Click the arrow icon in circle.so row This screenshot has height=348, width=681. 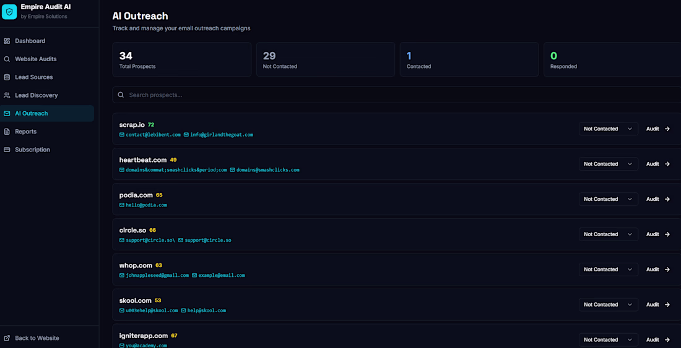[x=667, y=234]
